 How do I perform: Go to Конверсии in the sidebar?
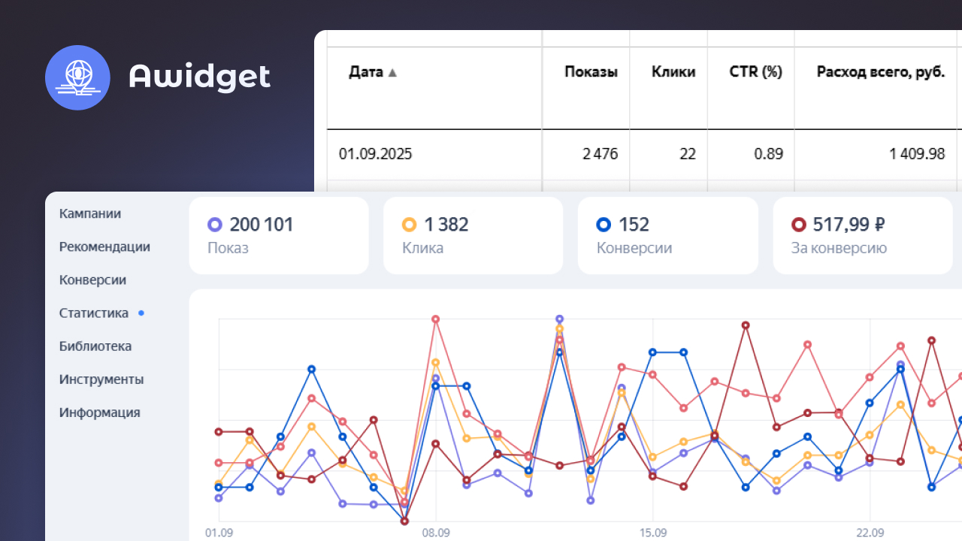(92, 280)
